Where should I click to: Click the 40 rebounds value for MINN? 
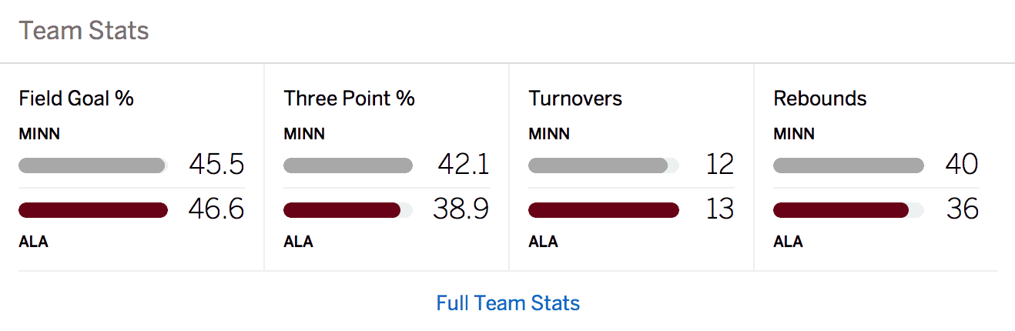pos(962,165)
